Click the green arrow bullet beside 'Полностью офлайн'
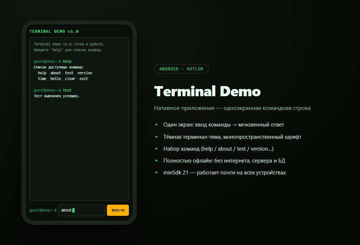The height and width of the screenshot is (245, 360). coord(157,161)
